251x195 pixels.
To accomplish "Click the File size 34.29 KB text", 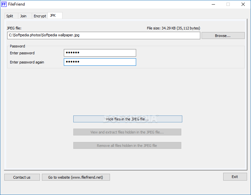I will (x=173, y=28).
